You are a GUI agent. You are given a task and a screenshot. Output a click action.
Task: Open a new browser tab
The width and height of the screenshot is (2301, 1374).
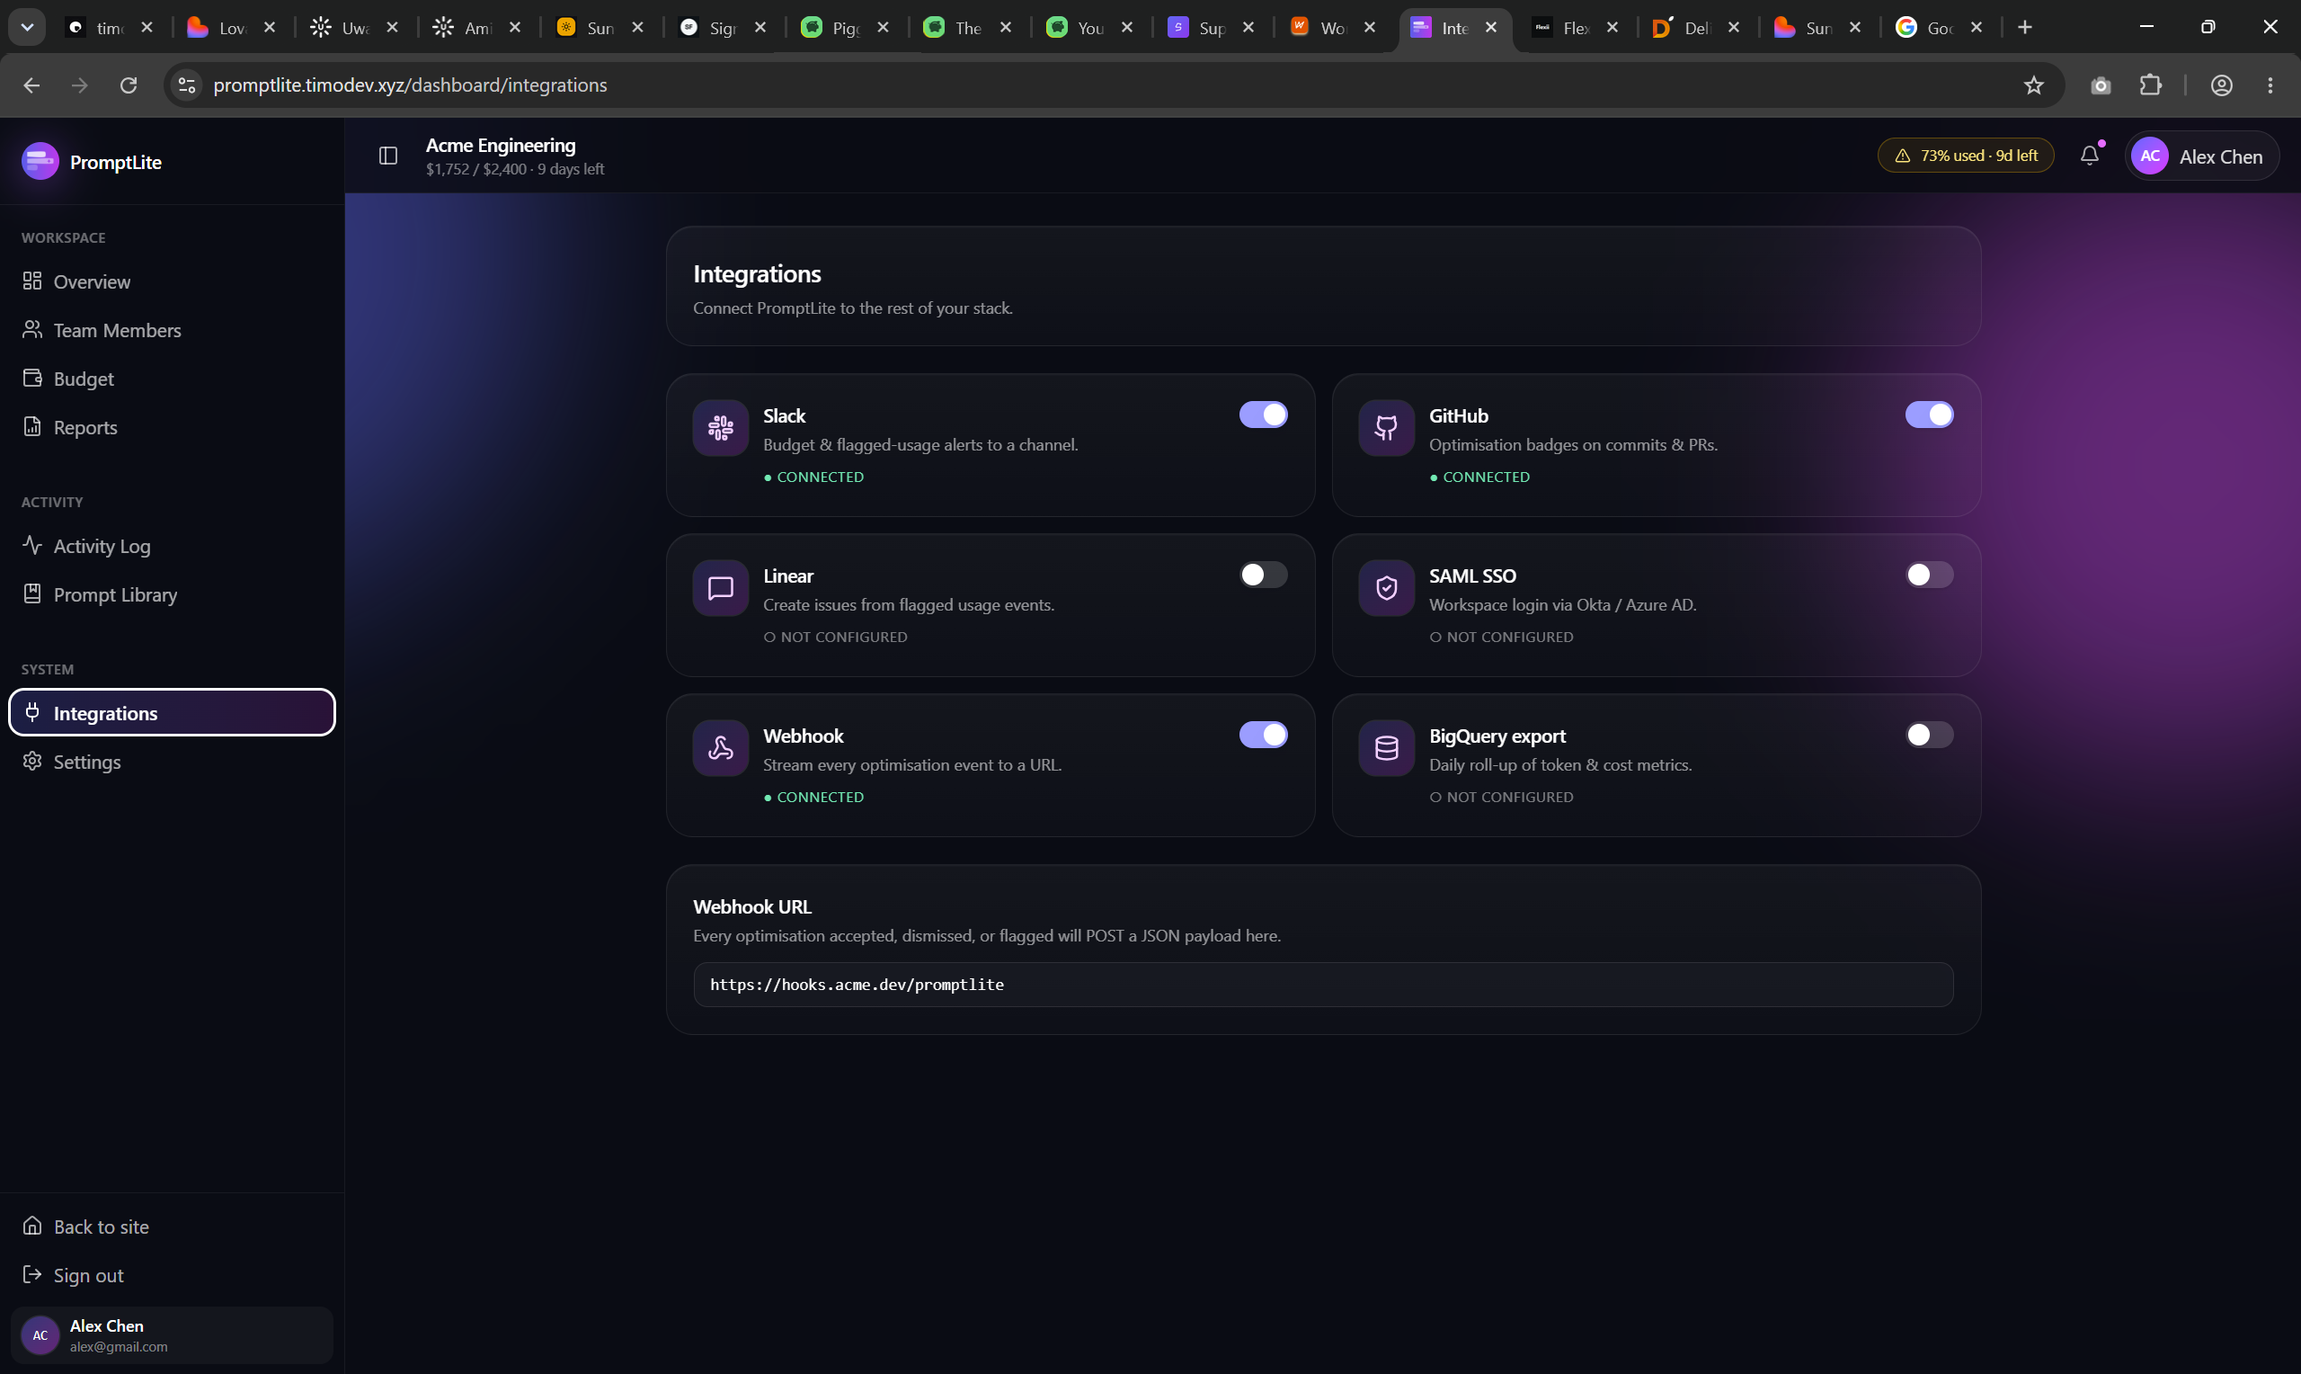coord(2025,28)
